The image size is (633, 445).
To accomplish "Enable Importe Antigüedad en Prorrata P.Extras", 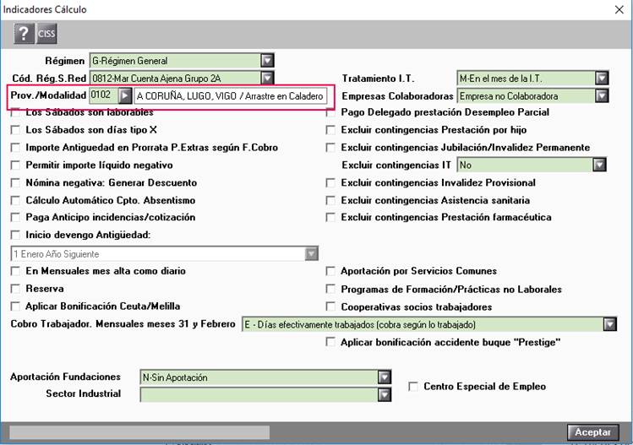I will pyautogui.click(x=15, y=148).
